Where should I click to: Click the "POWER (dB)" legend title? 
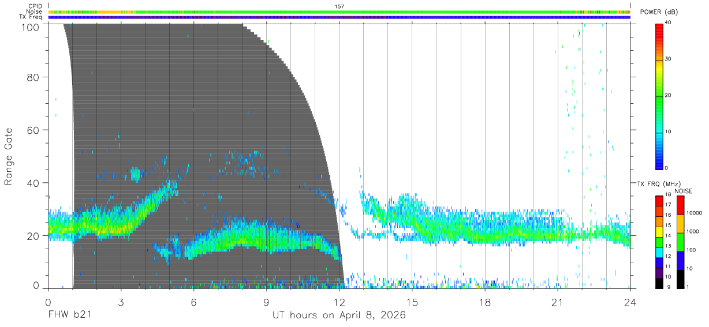[659, 12]
